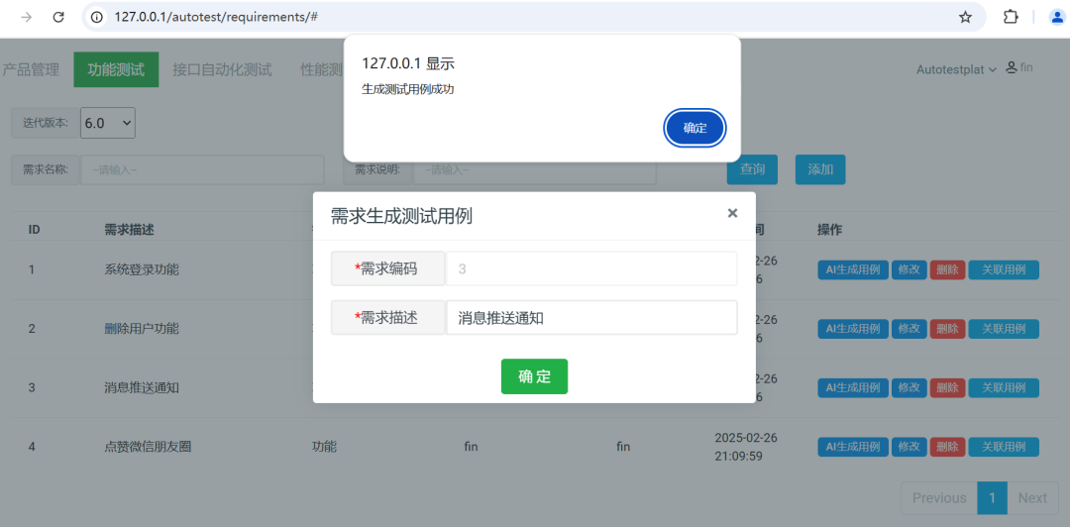Click the 添加 button
Image resolution: width=1070 pixels, height=527 pixels.
click(820, 170)
